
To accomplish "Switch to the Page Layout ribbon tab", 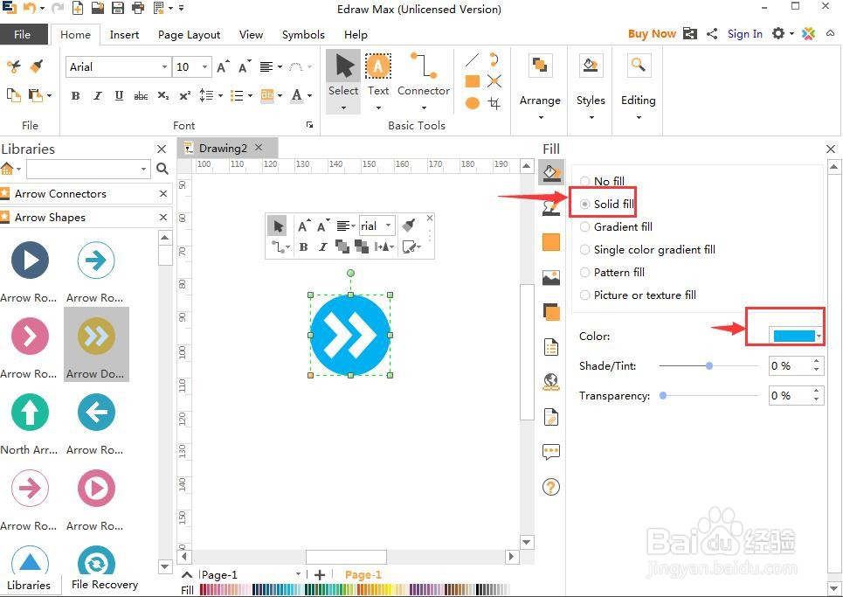I will (190, 34).
